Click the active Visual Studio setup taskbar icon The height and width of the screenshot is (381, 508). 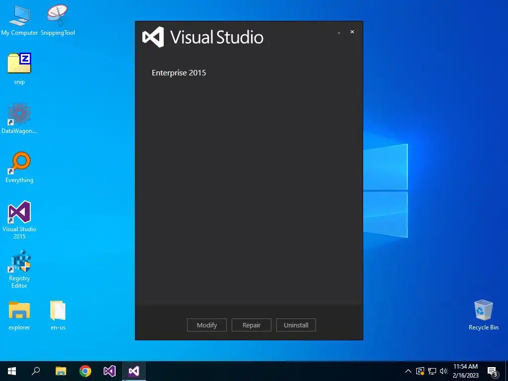[x=134, y=371]
